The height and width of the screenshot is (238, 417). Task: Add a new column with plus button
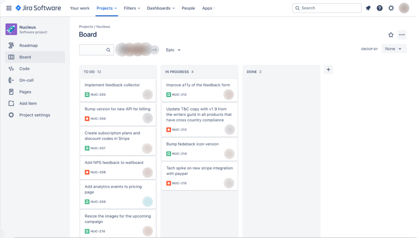pyautogui.click(x=329, y=70)
